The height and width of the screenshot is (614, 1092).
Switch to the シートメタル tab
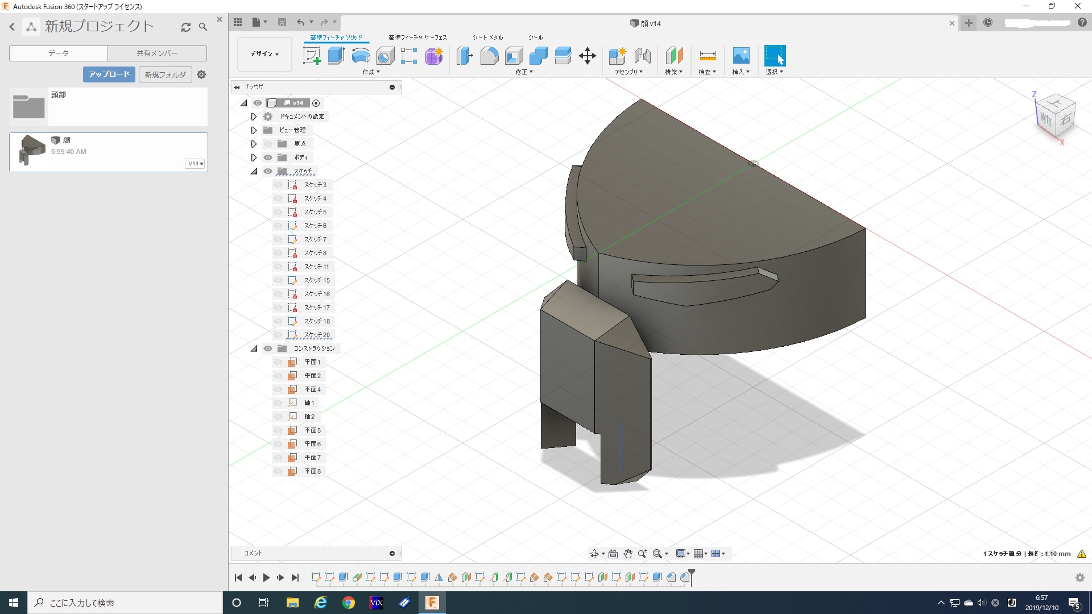click(487, 38)
